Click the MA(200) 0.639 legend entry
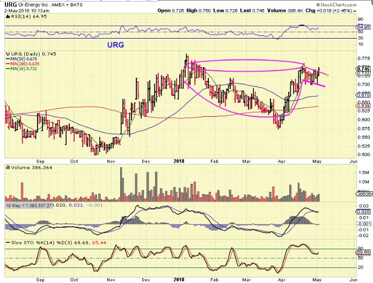373x283 pixels. (x=25, y=64)
